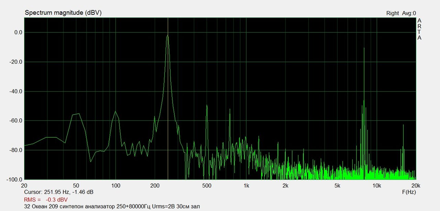The image size is (440, 211).
Task: Click the 100 Hz hum peak
Action: click(115, 112)
